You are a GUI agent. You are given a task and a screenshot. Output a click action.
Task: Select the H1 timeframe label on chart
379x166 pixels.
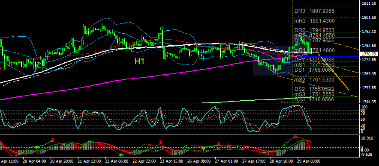pyautogui.click(x=139, y=61)
